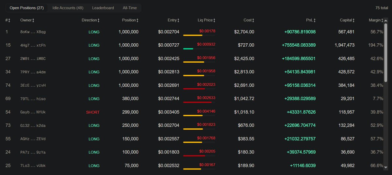The height and width of the screenshot is (175, 392).
Task: Click owner address G132...k2da
Action: pyautogui.click(x=33, y=125)
